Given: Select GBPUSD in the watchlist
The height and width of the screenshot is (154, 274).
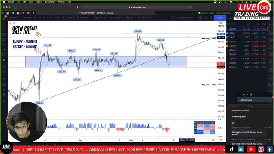Looking at the screenshot, I should pos(247,54).
